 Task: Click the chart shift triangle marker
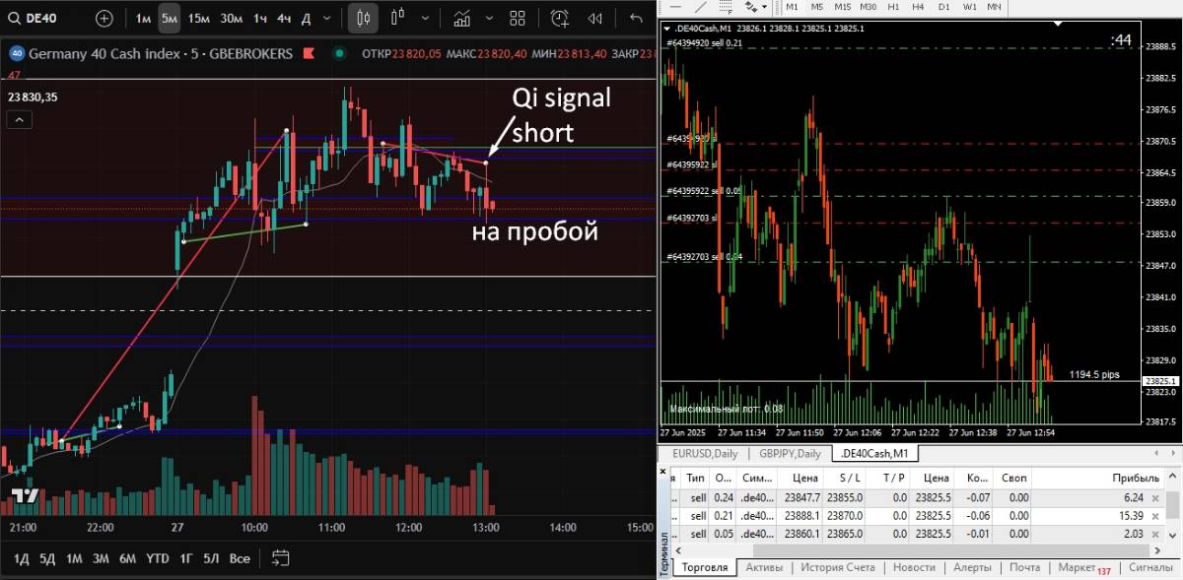click(x=1058, y=25)
